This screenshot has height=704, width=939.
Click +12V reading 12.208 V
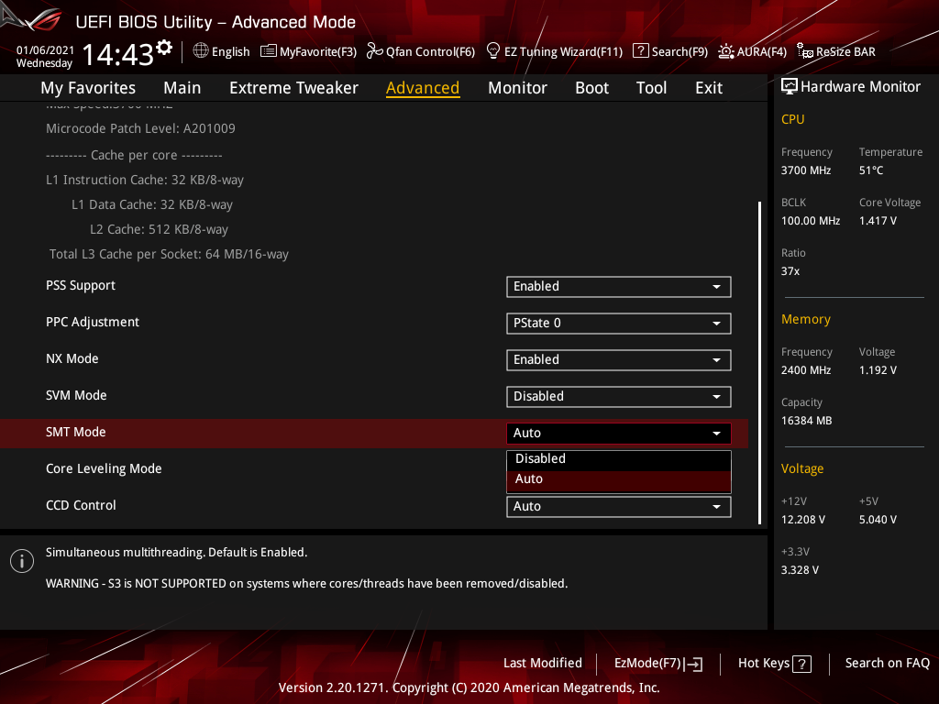click(x=802, y=520)
